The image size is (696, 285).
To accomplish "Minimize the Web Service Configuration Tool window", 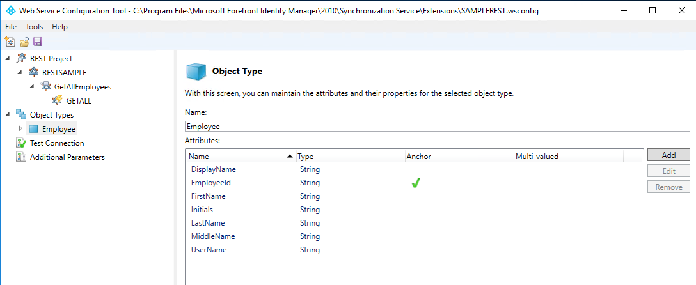I will point(622,11).
